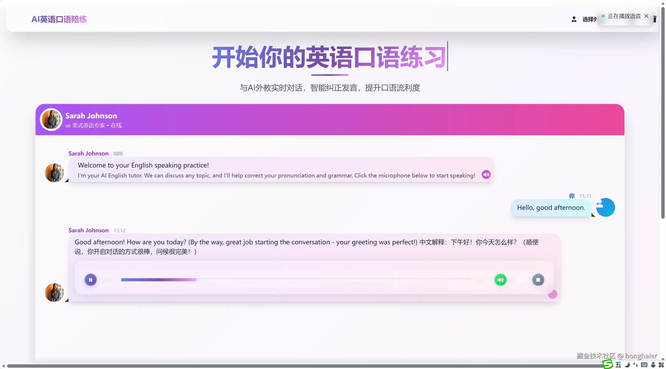Open the 选择外教 tutor selector
The width and height of the screenshot is (666, 369).
[589, 19]
